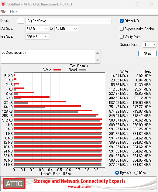This screenshot has height=192, width=158.
Task: Open the File menu
Action: pos(3,12)
